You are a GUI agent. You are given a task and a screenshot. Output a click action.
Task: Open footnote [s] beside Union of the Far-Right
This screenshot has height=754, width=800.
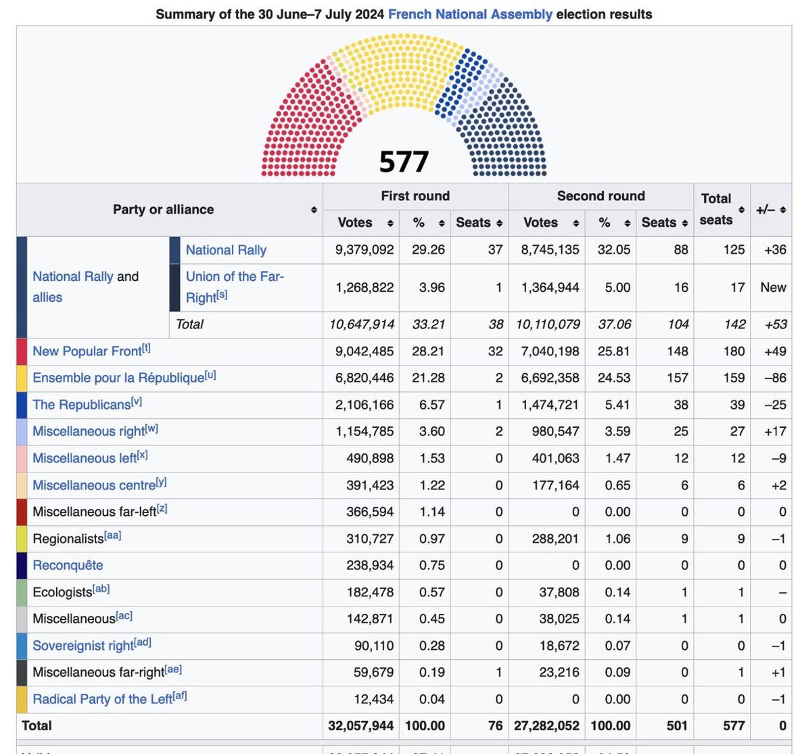pyautogui.click(x=222, y=294)
